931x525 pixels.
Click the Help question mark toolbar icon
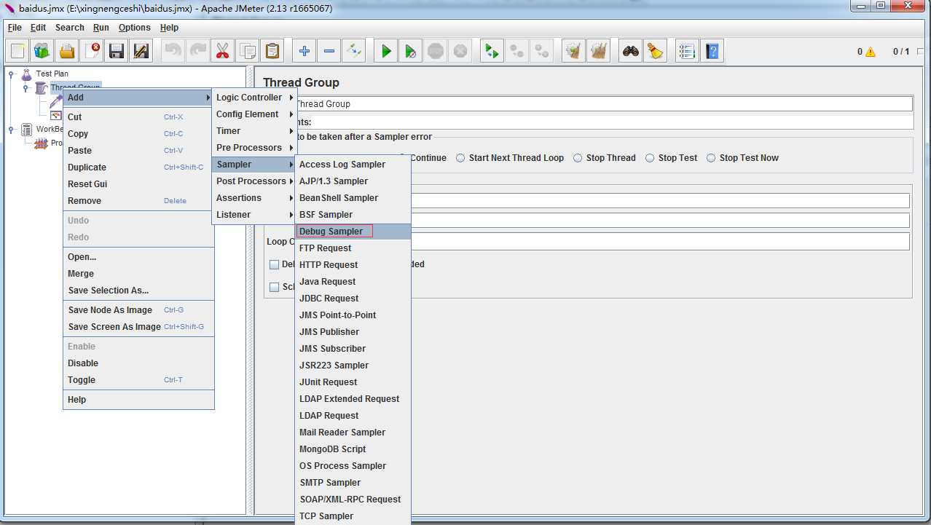pos(712,51)
